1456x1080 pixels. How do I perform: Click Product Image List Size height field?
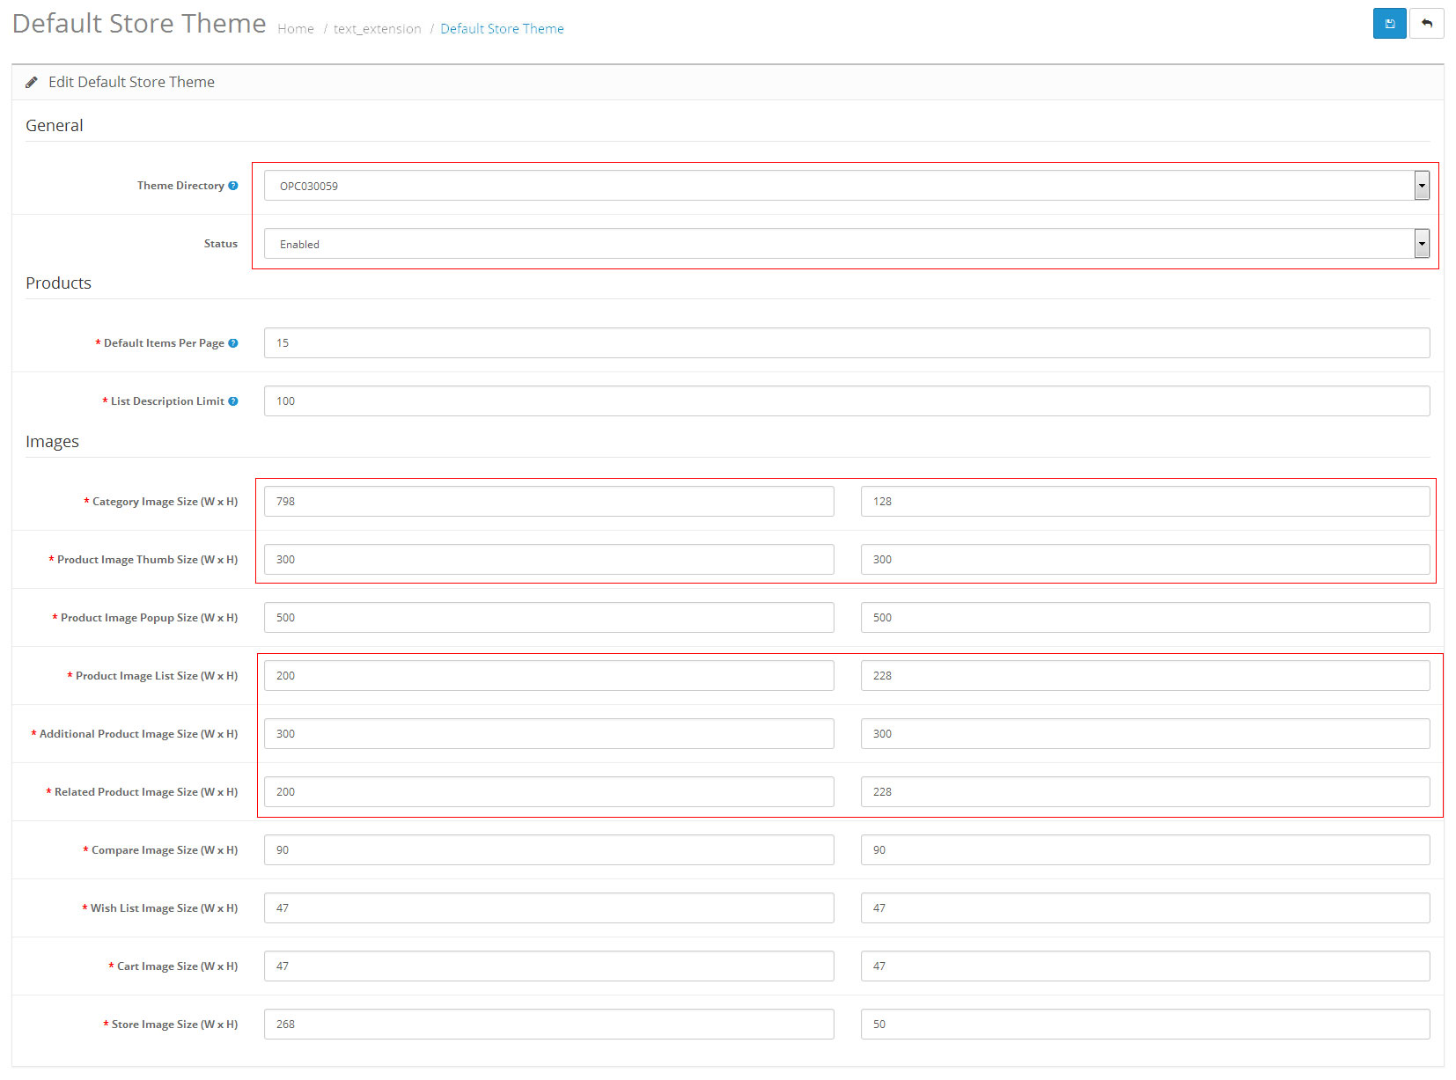pos(1144,676)
